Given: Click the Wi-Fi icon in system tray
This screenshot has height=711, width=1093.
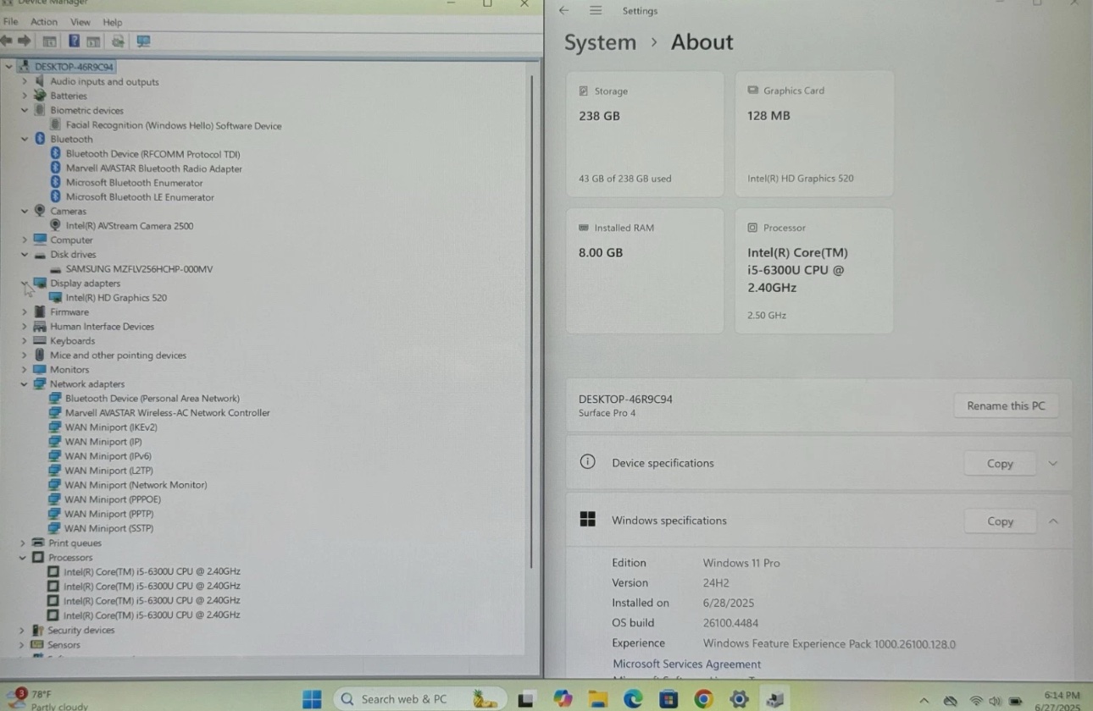Looking at the screenshot, I should [976, 701].
